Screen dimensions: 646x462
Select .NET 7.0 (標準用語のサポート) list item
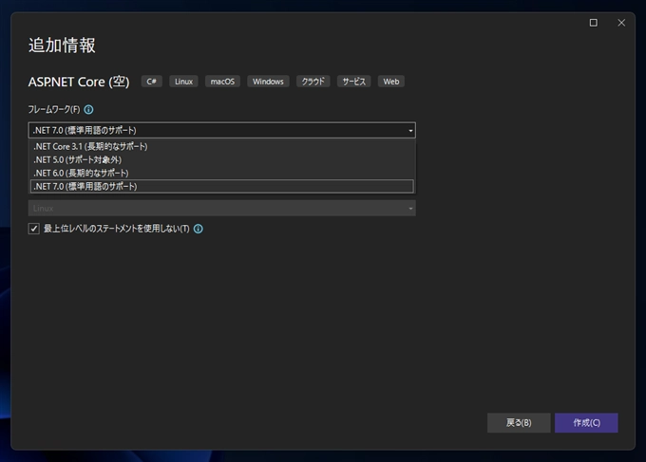tap(222, 186)
